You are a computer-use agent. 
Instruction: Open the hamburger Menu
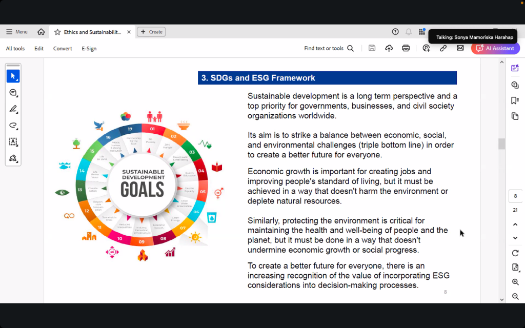coord(16,32)
